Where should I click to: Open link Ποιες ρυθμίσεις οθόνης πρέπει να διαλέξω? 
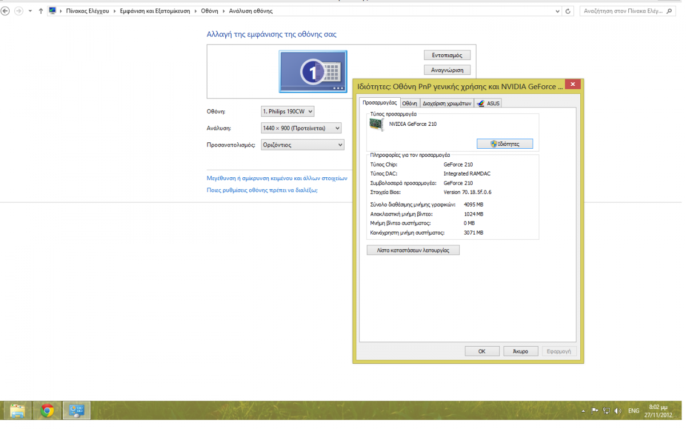click(x=262, y=190)
